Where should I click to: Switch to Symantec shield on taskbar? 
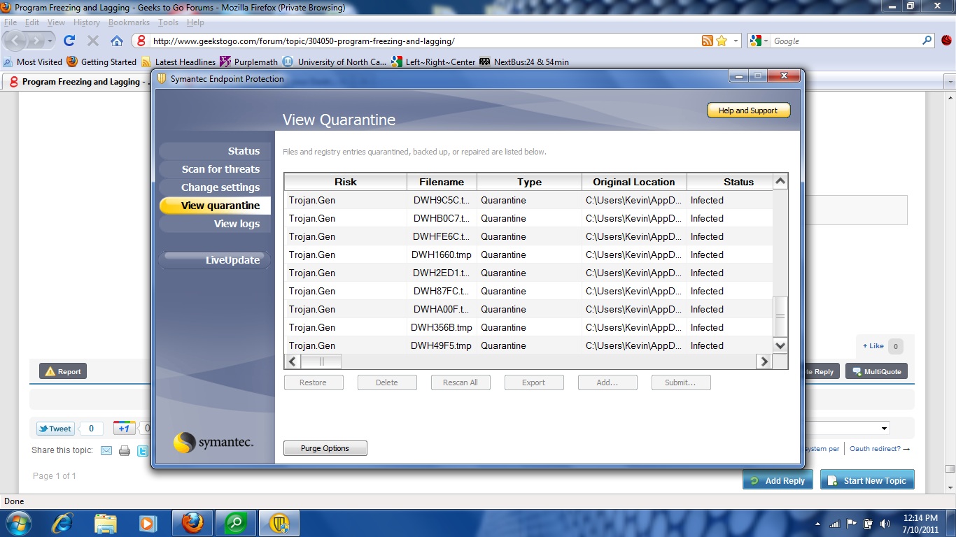[x=279, y=523]
